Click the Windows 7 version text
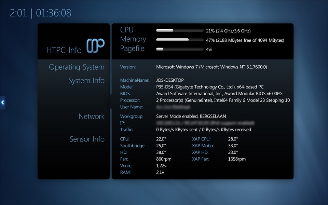The width and height of the screenshot is (328, 205). click(211, 67)
